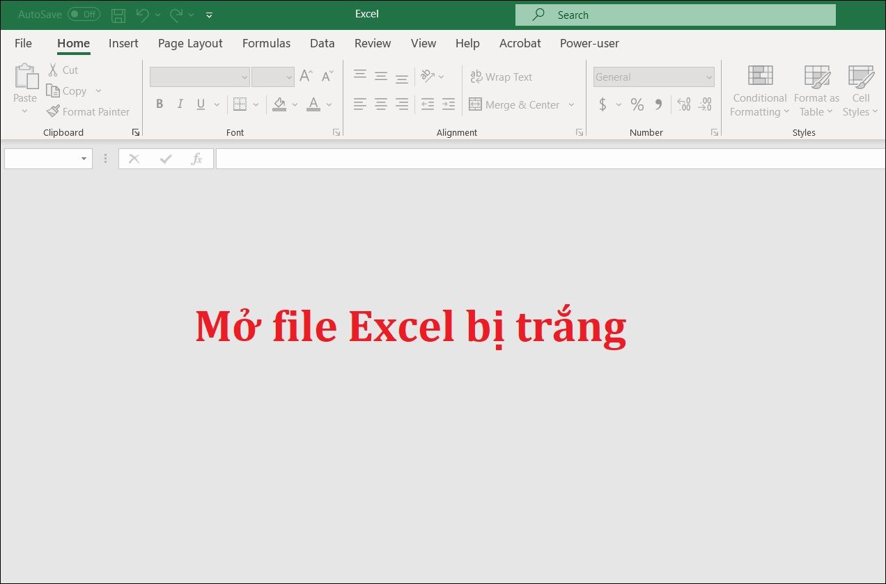Open the Alignment dialog launcher

pos(580,132)
